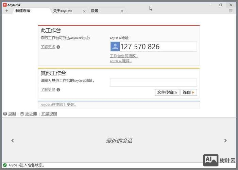This screenshot has height=170, width=238.
Task: Click the blue user avatar icon
Action: (115, 47)
